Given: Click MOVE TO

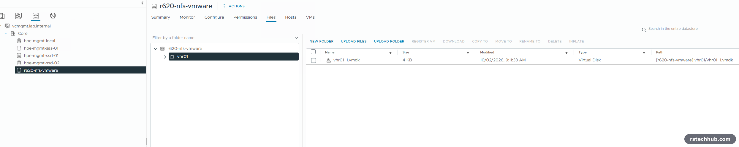Looking at the screenshot, I should tap(504, 41).
